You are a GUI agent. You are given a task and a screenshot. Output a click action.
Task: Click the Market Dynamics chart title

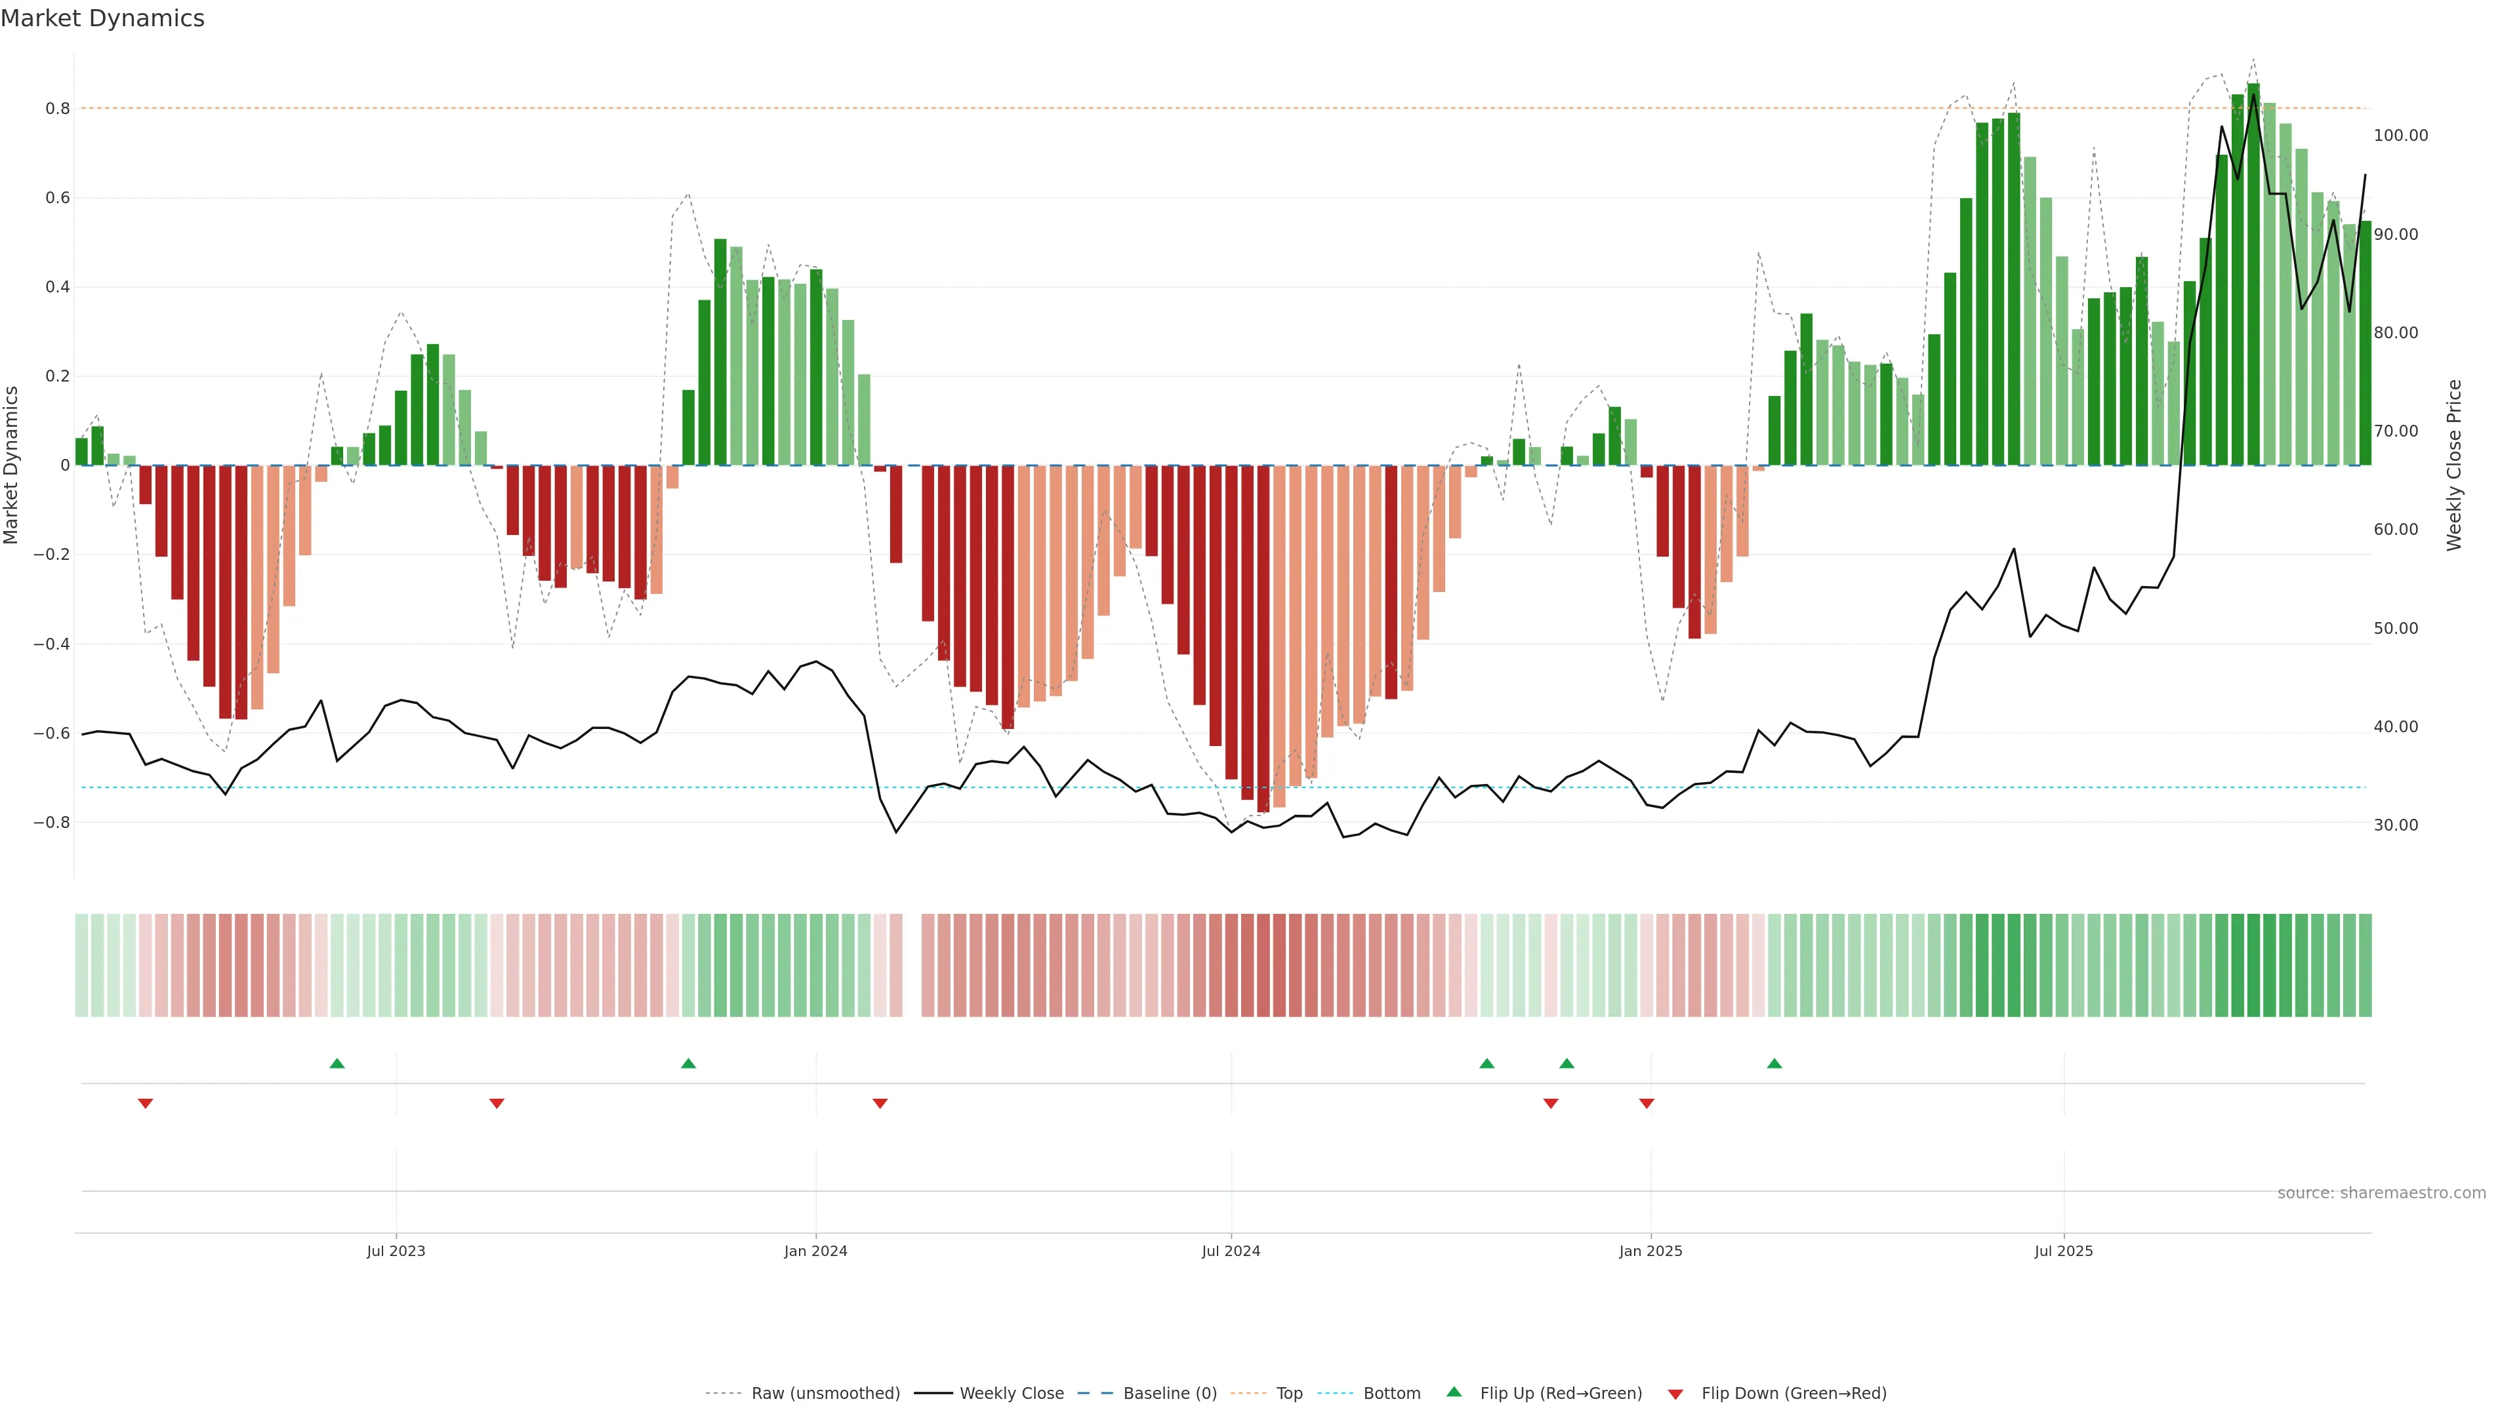click(103, 18)
